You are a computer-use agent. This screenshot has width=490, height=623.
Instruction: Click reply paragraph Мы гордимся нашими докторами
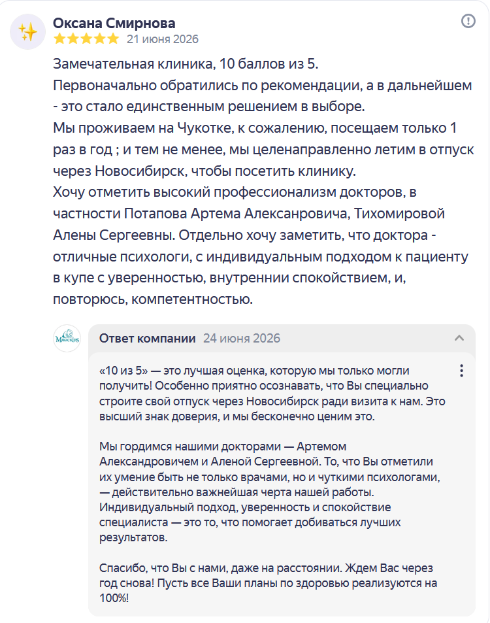click(x=270, y=492)
